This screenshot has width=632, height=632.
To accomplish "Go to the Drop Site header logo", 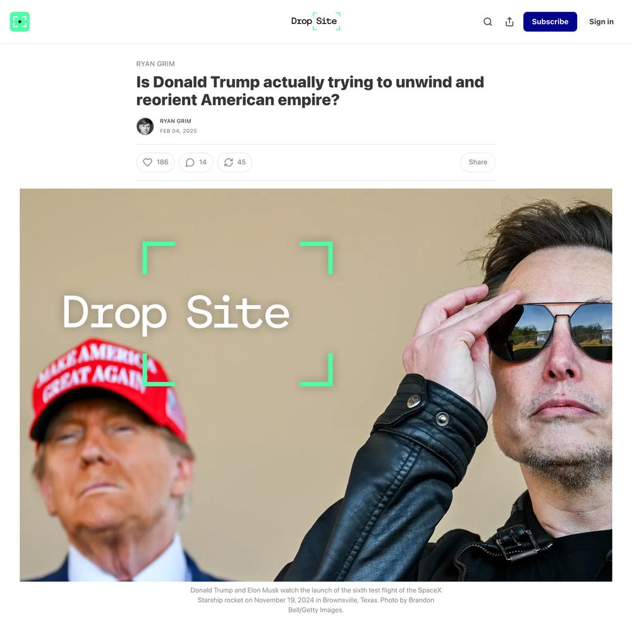I will point(315,21).
